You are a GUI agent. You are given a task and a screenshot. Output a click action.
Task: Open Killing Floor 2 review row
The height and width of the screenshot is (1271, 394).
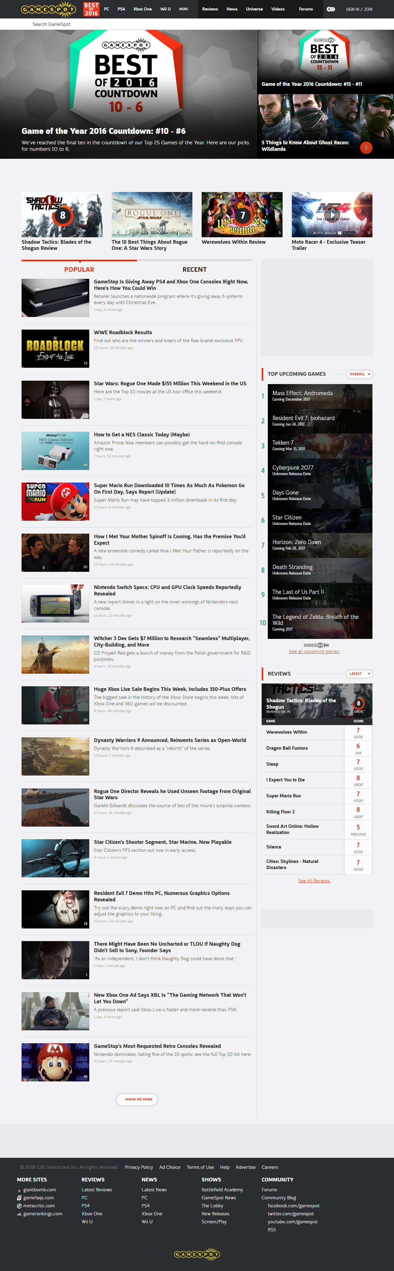(316, 812)
